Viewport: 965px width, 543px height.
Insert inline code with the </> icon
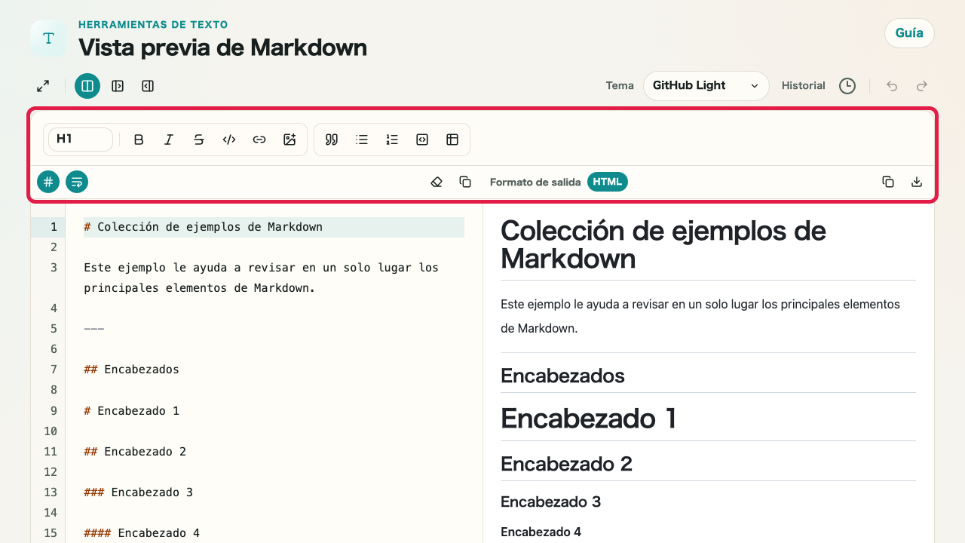[x=229, y=140]
